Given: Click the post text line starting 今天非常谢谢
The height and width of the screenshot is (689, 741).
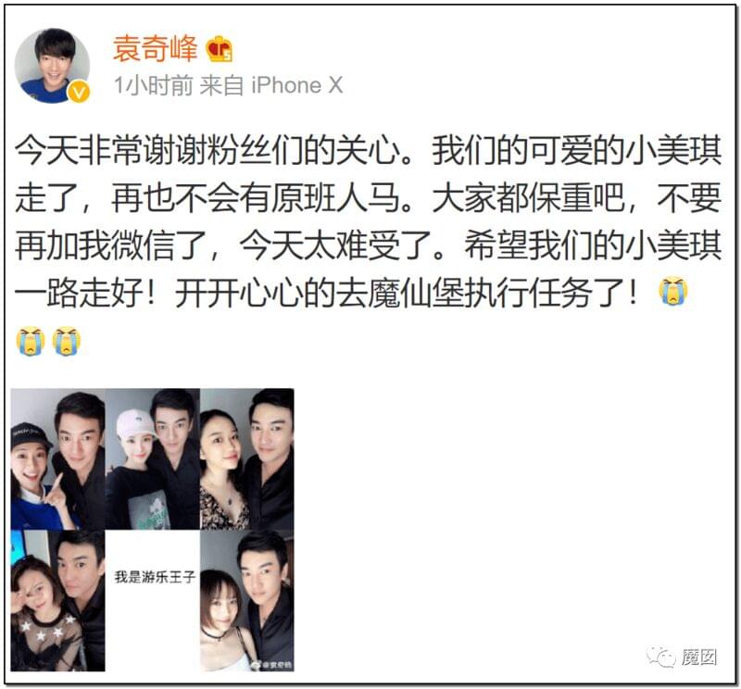Looking at the screenshot, I should coord(368,150).
